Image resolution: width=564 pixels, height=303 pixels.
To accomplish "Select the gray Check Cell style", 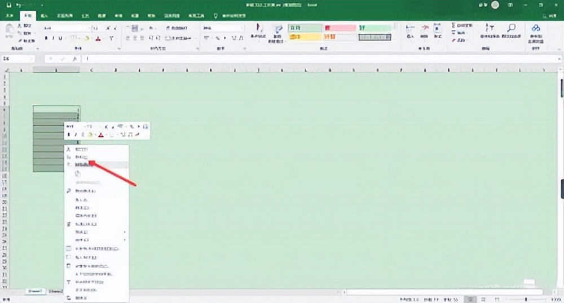I will pyautogui.click(x=375, y=37).
